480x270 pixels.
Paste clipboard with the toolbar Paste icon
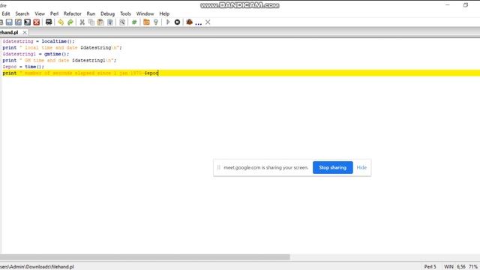point(100,22)
